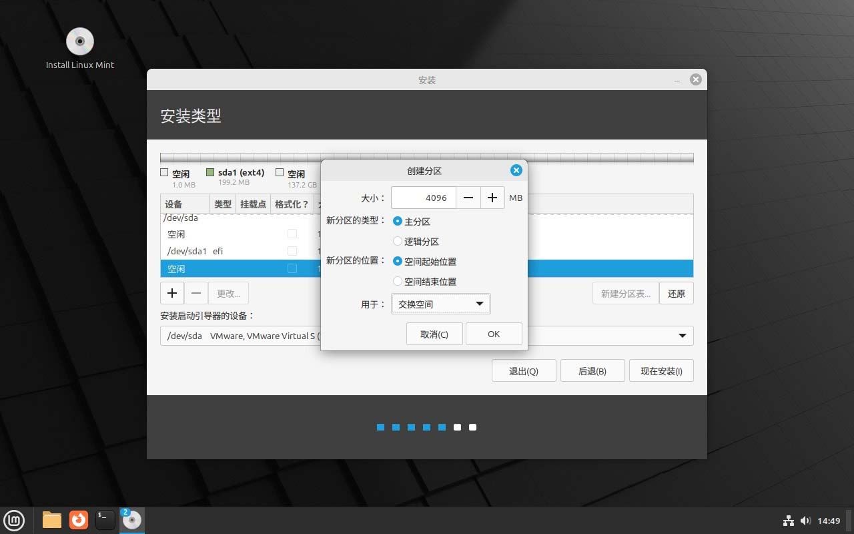Launch Firefox from the taskbar
Screen dimensions: 854x534
pyautogui.click(x=78, y=520)
